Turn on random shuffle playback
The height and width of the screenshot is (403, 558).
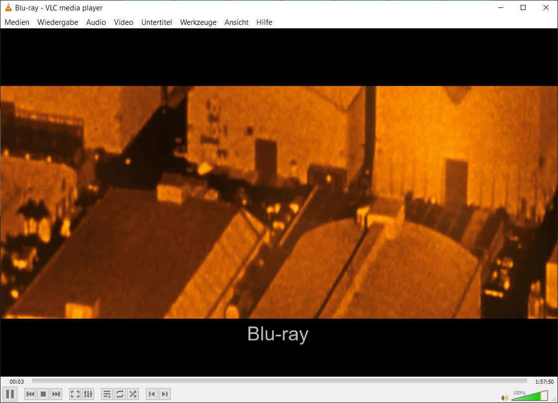click(132, 394)
